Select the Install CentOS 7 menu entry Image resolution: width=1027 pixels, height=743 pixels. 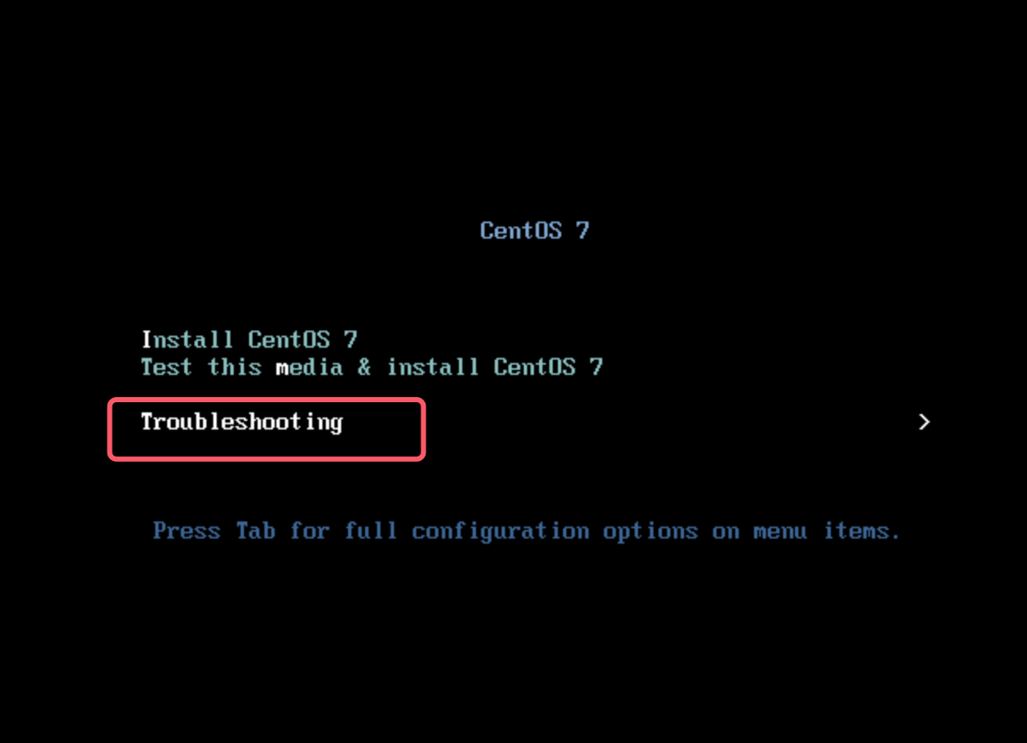click(x=248, y=340)
